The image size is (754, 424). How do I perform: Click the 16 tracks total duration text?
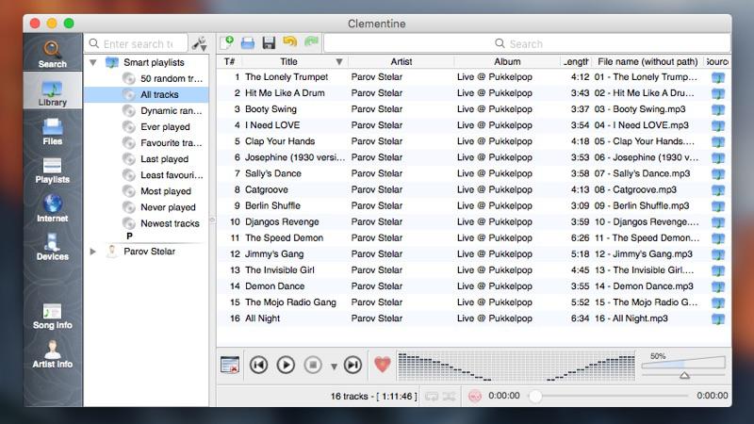pyautogui.click(x=373, y=396)
